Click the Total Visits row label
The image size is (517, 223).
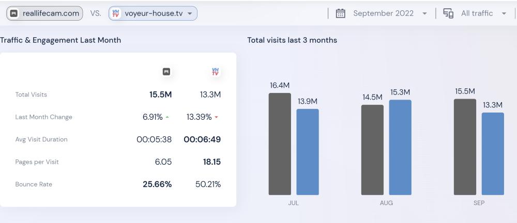click(x=31, y=94)
